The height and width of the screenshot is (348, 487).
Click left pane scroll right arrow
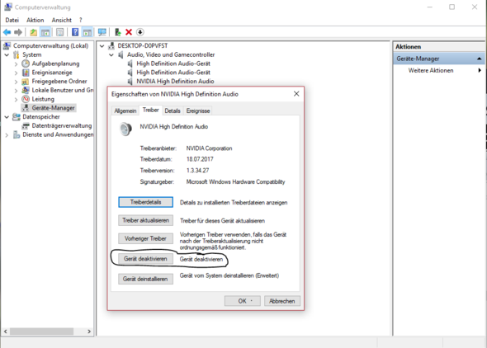point(89,332)
